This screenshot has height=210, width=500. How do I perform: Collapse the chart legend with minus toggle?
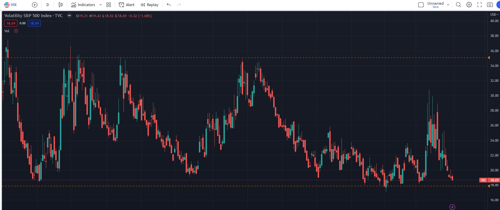tap(69, 15)
